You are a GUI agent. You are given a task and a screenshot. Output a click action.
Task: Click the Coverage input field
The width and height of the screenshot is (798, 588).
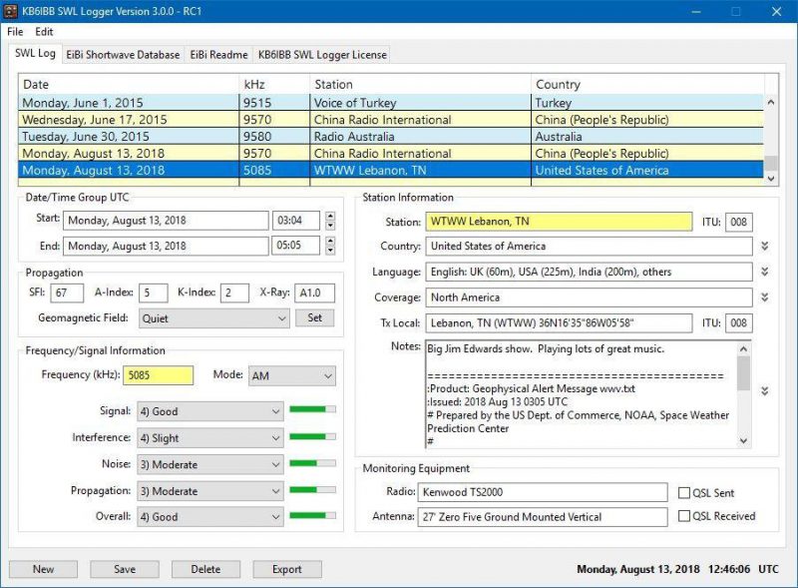[x=590, y=297]
